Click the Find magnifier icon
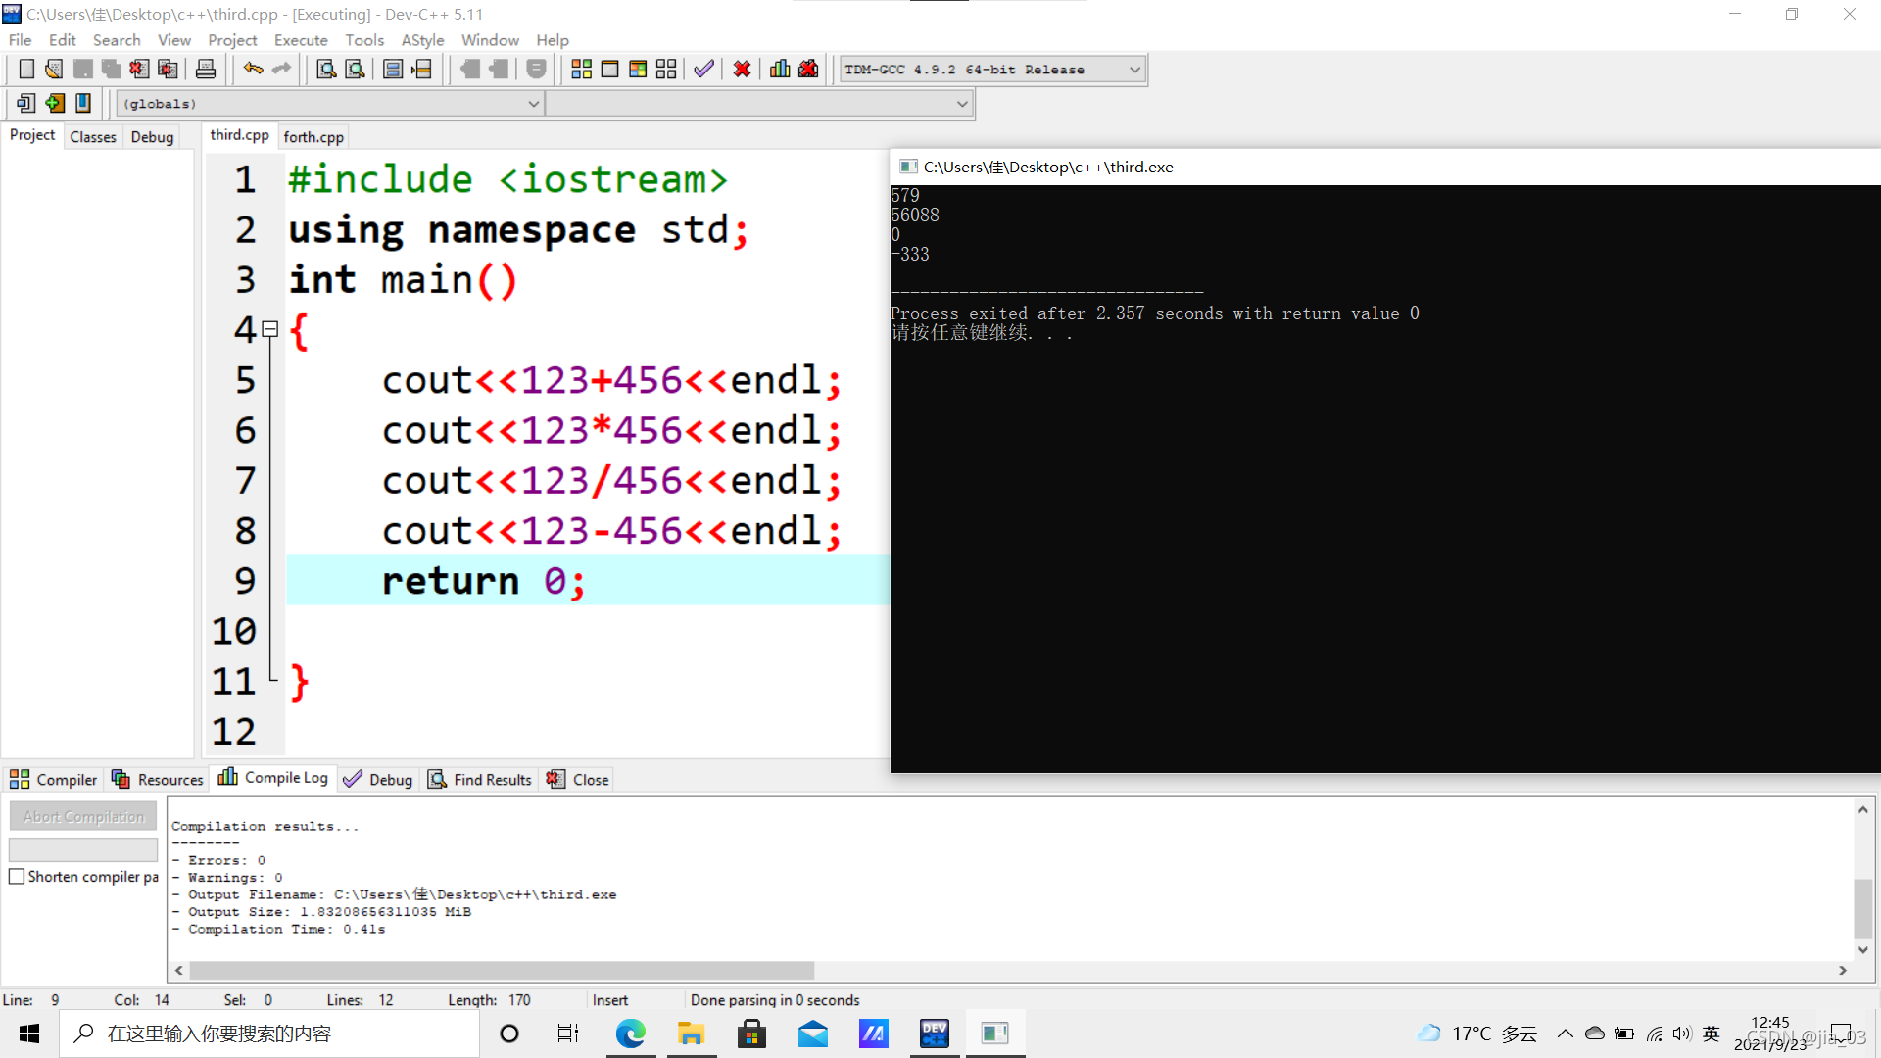 326,70
